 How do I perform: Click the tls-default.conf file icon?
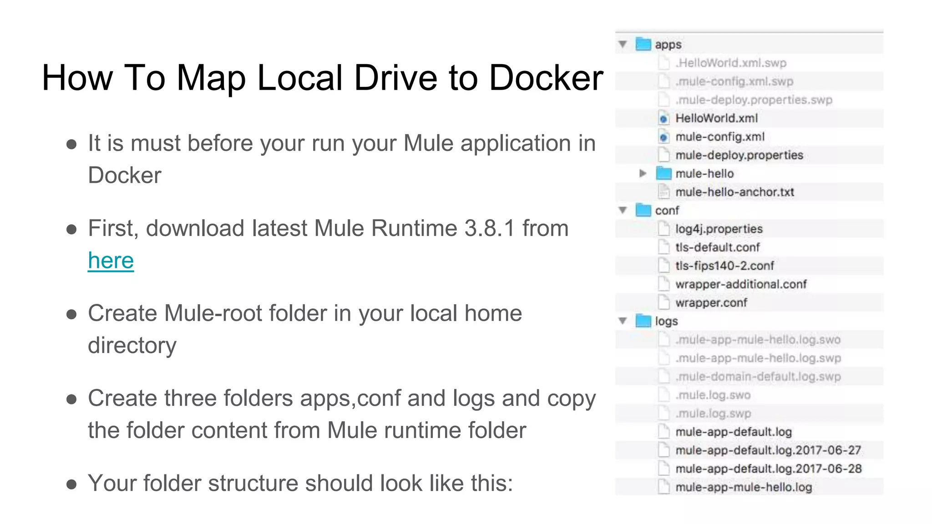pyautogui.click(x=664, y=247)
